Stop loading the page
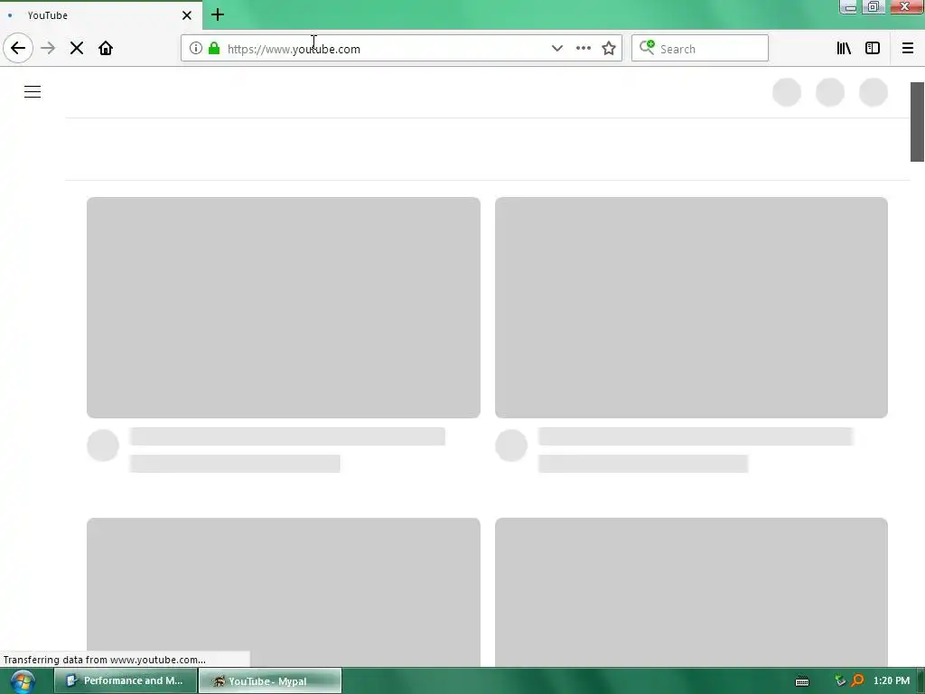925x694 pixels. point(77,49)
